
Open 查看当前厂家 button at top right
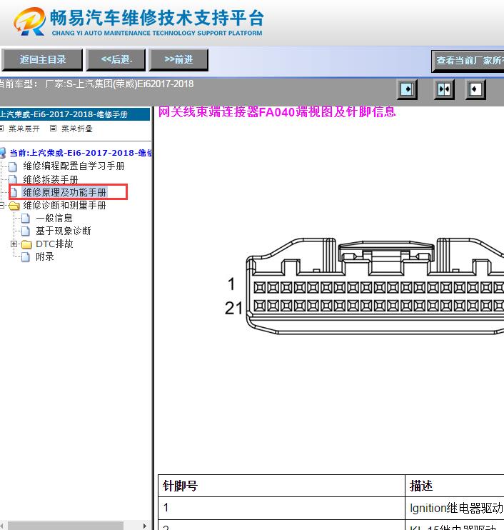coord(468,61)
